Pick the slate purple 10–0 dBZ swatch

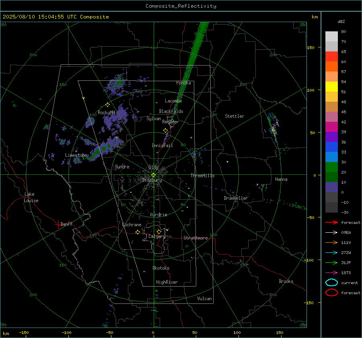[x=331, y=187]
